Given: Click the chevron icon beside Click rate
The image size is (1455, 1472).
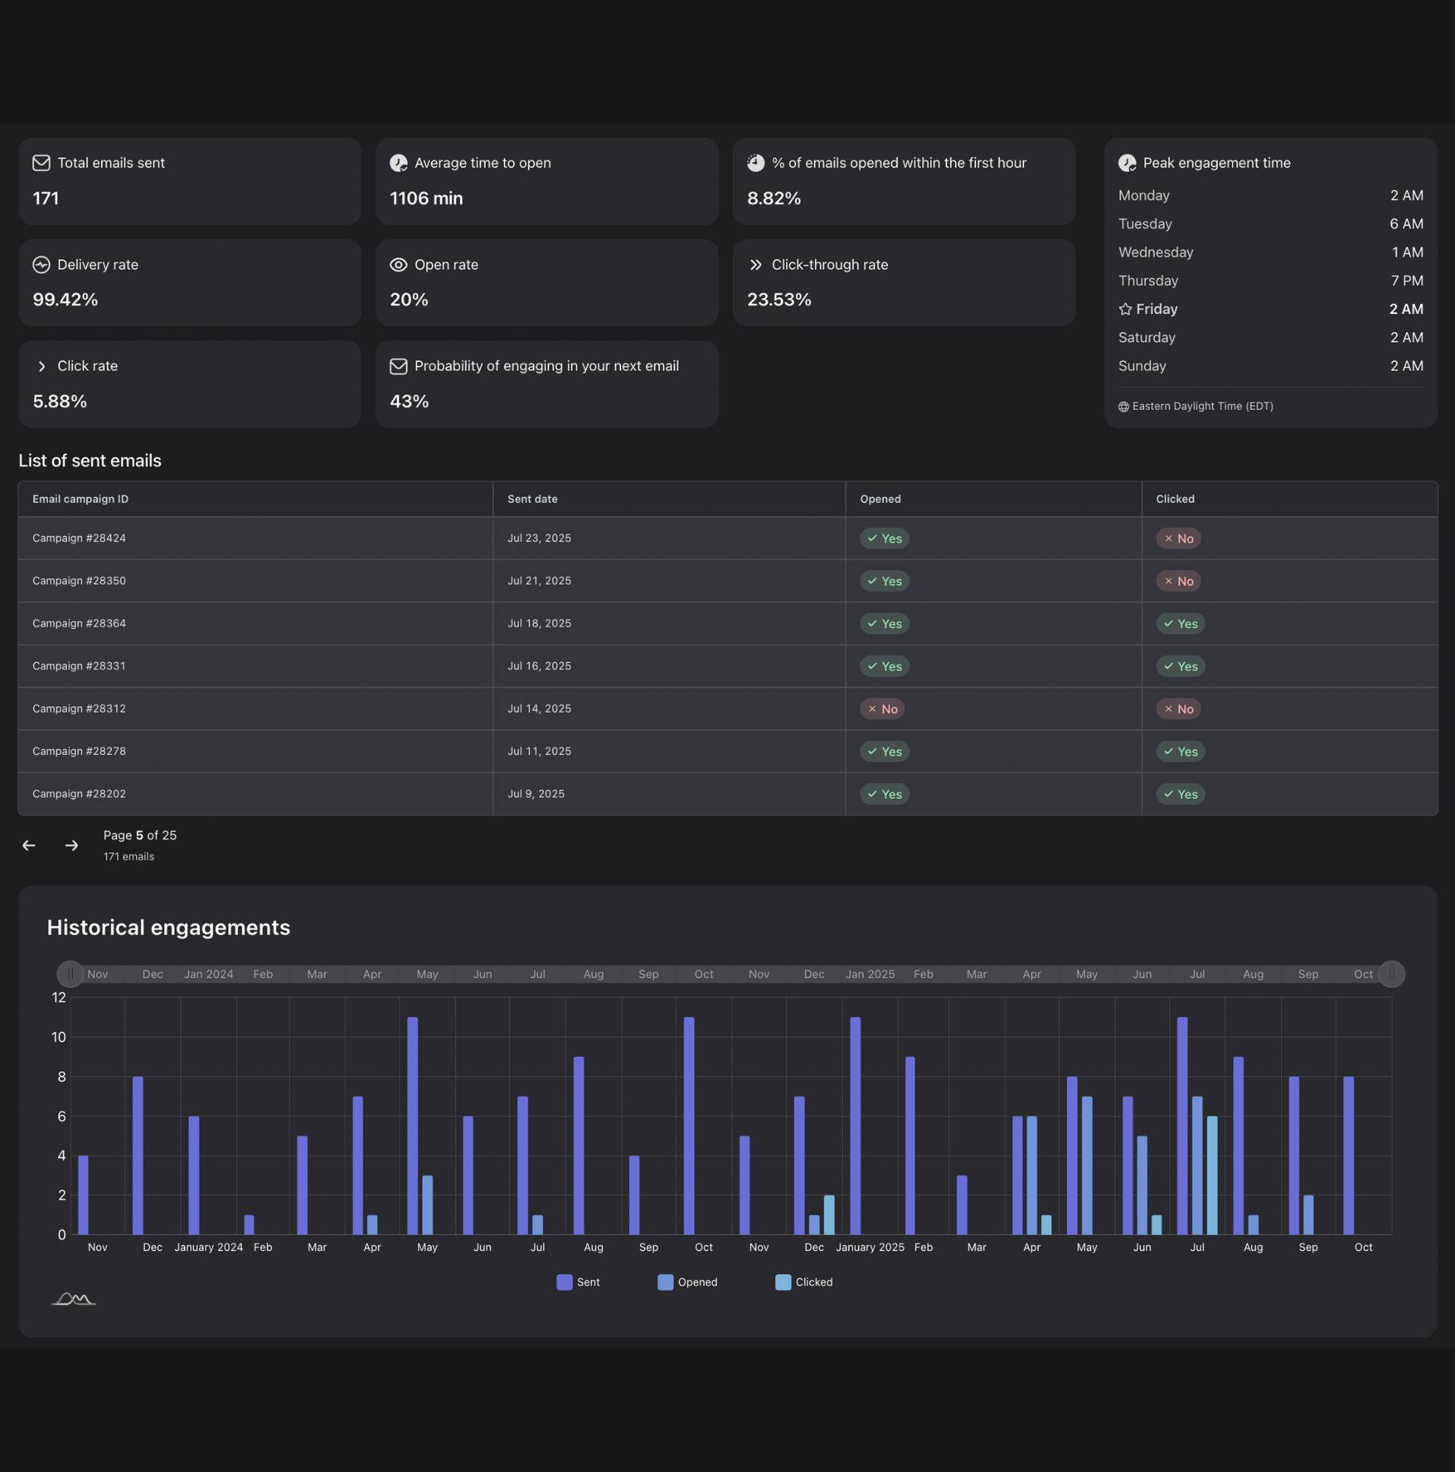Looking at the screenshot, I should point(41,366).
